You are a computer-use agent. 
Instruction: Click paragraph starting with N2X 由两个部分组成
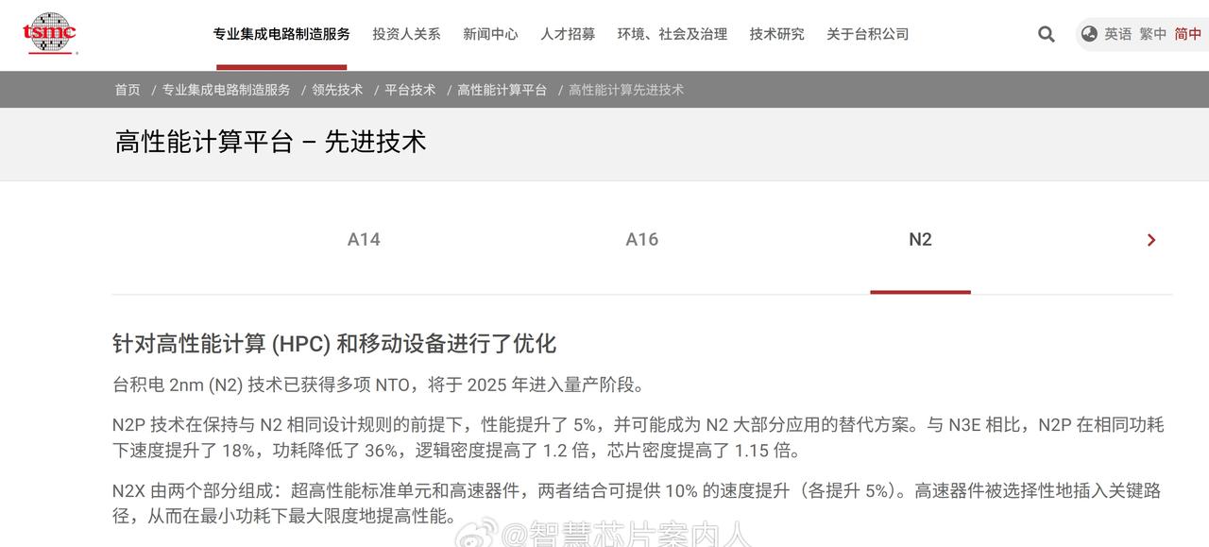pos(637,504)
